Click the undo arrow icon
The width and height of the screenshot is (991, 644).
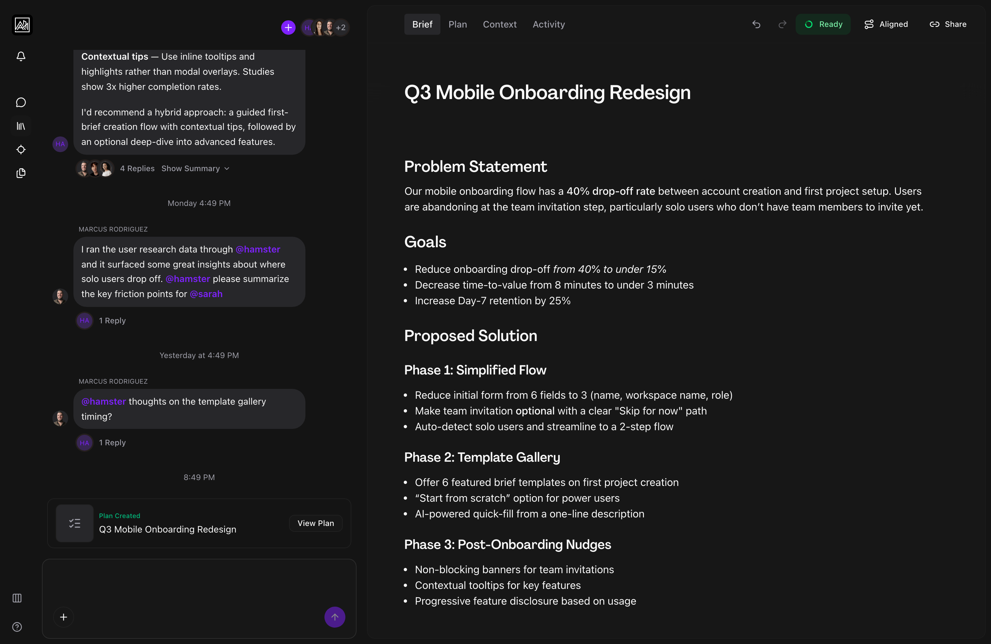click(x=756, y=24)
